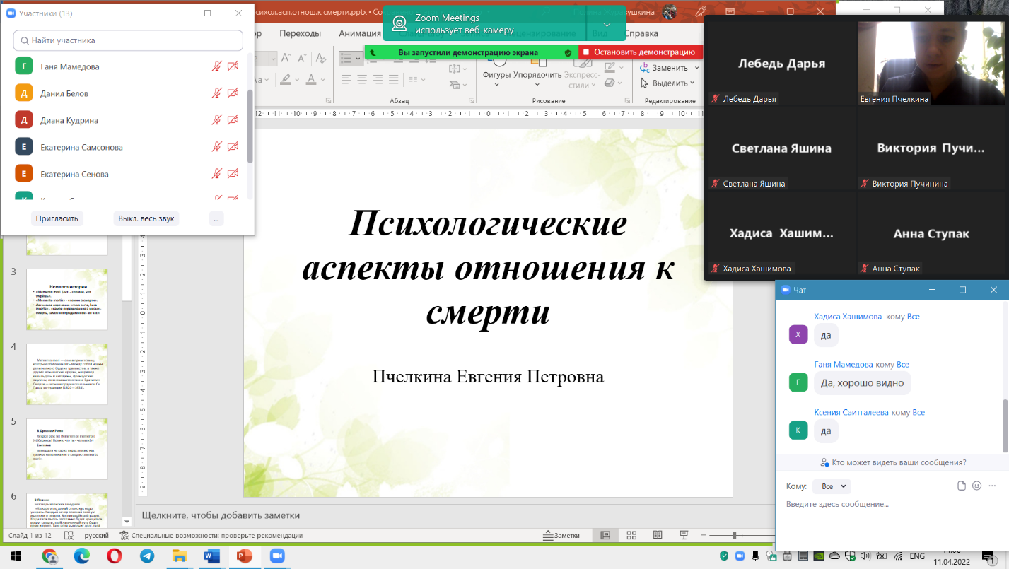
Task: Open Telegram from the taskbar
Action: [147, 556]
